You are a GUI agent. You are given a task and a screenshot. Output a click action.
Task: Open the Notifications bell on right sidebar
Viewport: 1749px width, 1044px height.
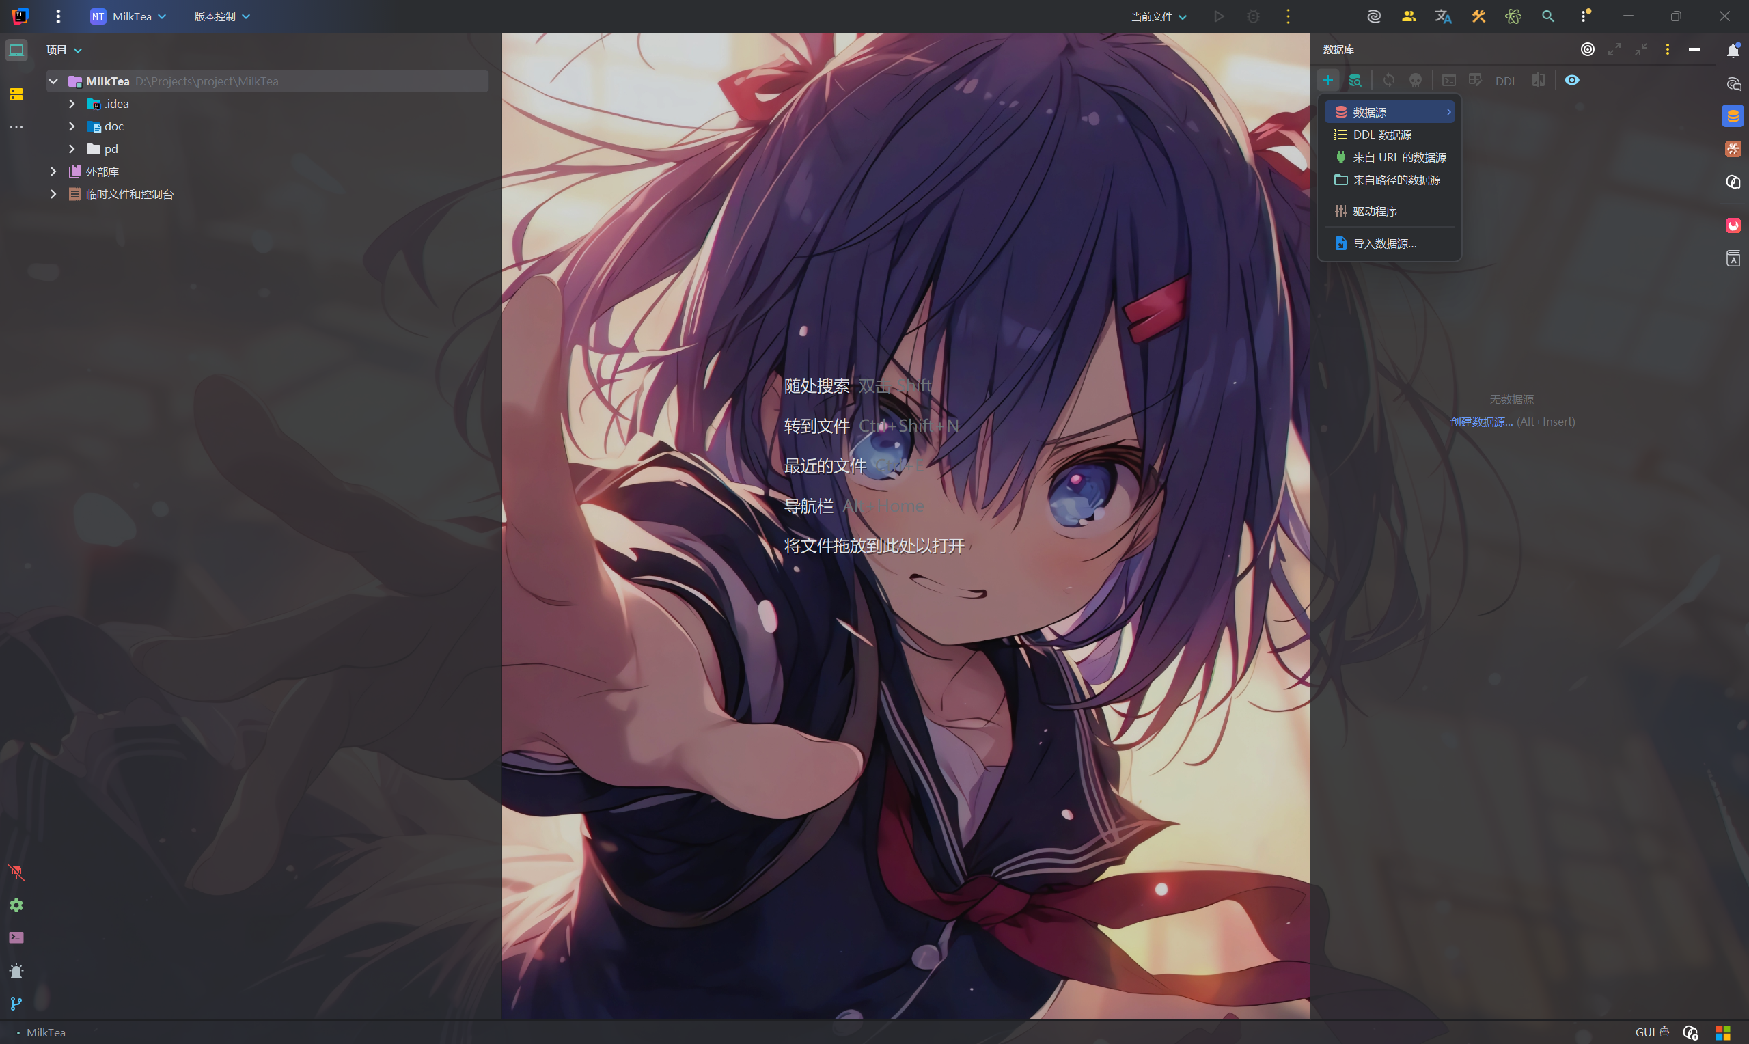click(x=1733, y=50)
